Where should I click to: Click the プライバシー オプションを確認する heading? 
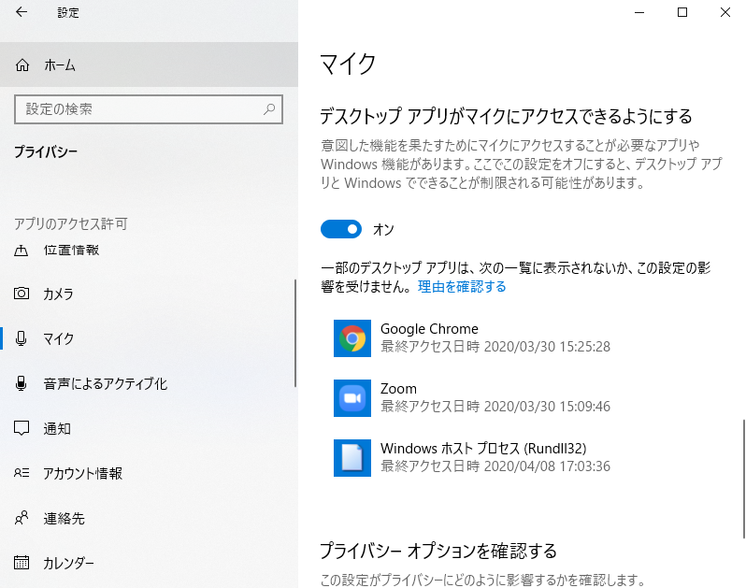click(438, 551)
